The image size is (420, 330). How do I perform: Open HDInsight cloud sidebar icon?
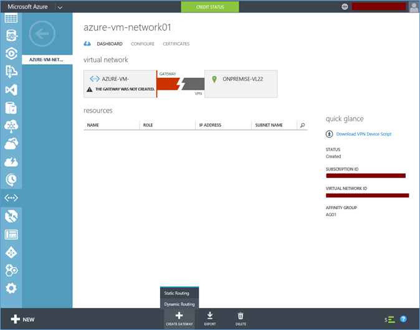[11, 126]
